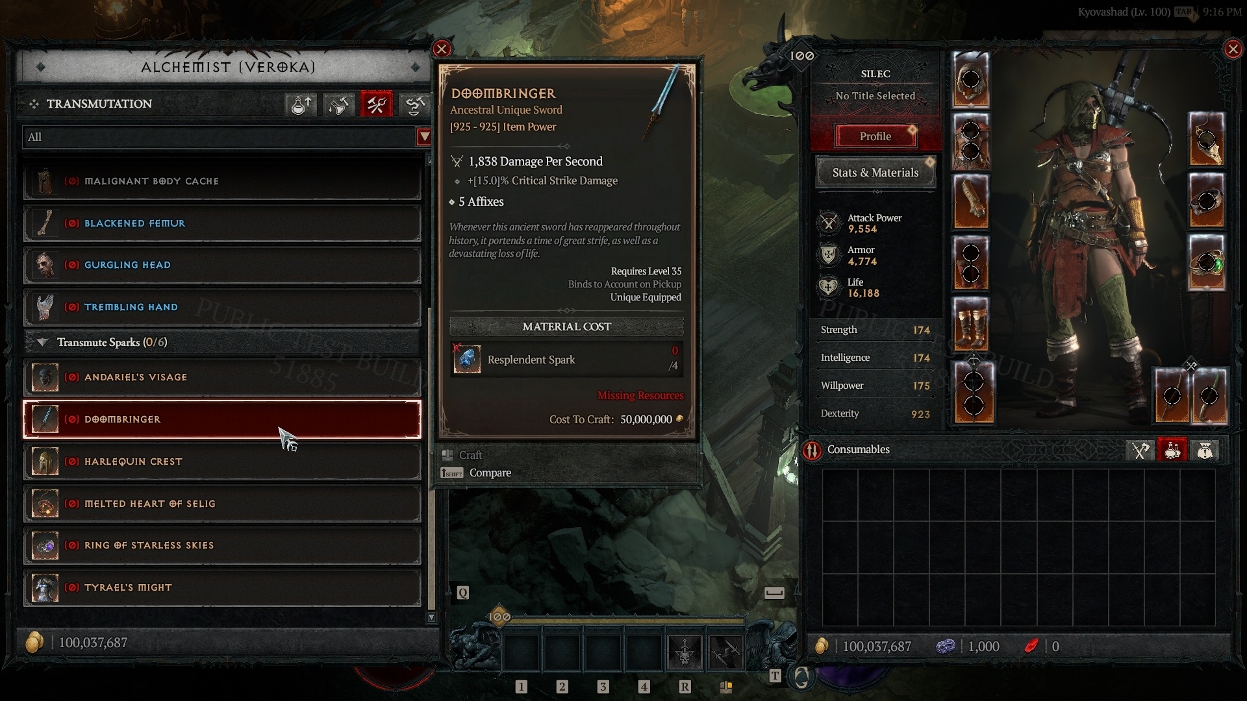The image size is (1247, 701).
Task: Toggle the Stats & Materials view
Action: pos(873,172)
